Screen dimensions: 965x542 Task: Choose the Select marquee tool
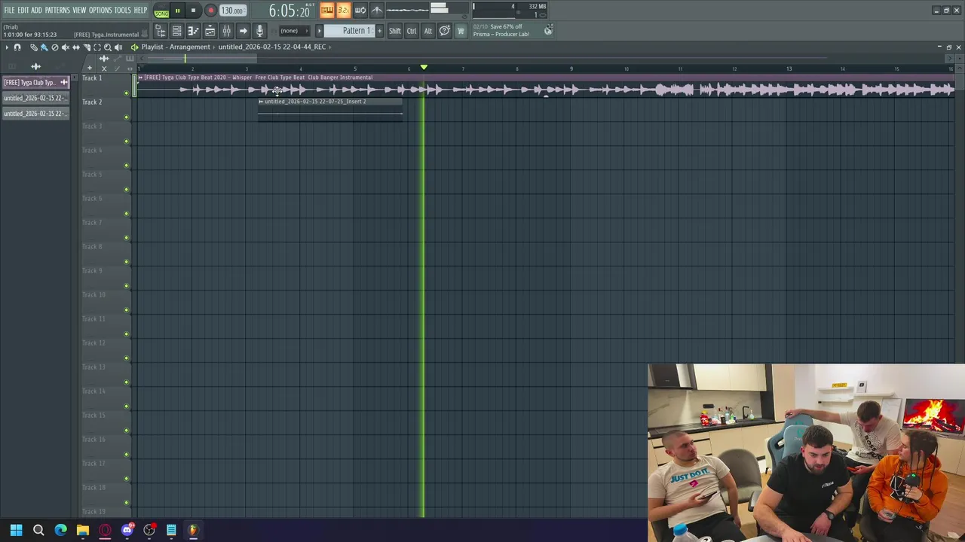click(96, 47)
